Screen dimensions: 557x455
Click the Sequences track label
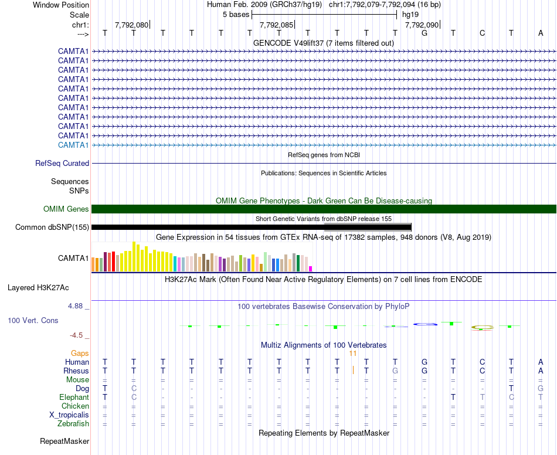[x=70, y=182]
